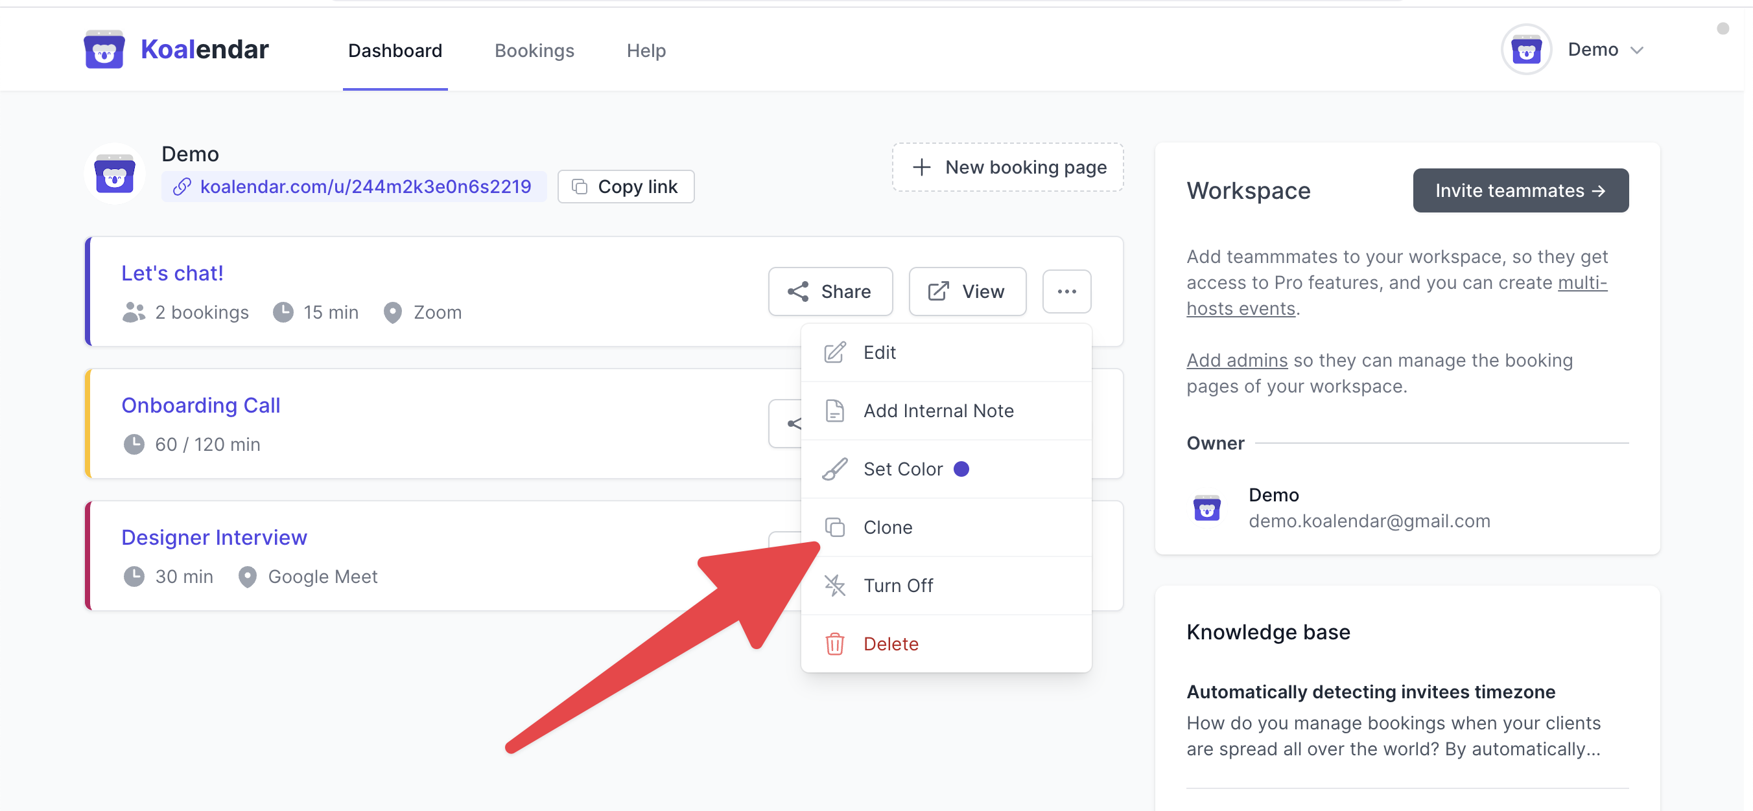1753x811 pixels.
Task: Open the Let's chat! booking page title
Action: [x=172, y=273]
